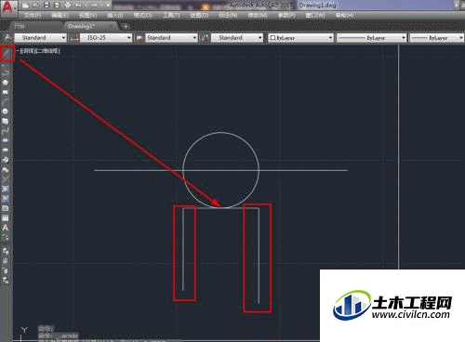Screen dimensions: 465x342
Task: Open the View (V) menu
Action: point(87,15)
